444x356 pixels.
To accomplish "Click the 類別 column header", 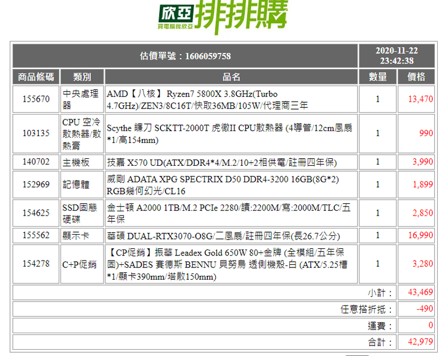I will tap(82, 76).
